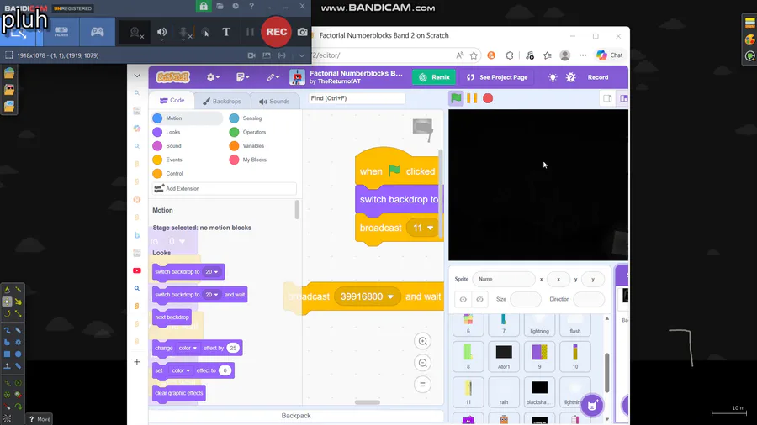Click the red stop button
This screenshot has width=757, height=425.
point(488,98)
